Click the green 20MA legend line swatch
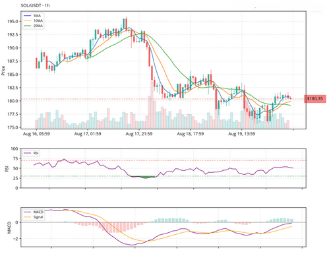Image resolution: width=331 pixels, height=254 pixels. pyautogui.click(x=27, y=26)
